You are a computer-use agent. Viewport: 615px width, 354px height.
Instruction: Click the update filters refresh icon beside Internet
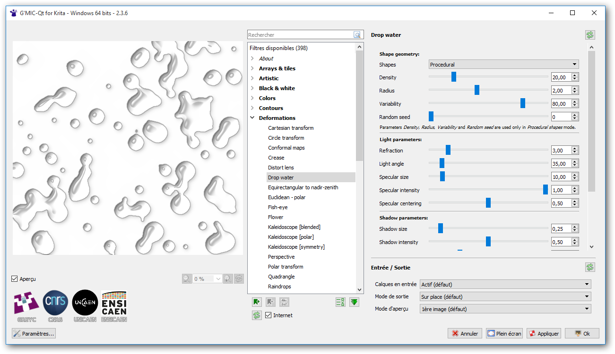point(257,315)
